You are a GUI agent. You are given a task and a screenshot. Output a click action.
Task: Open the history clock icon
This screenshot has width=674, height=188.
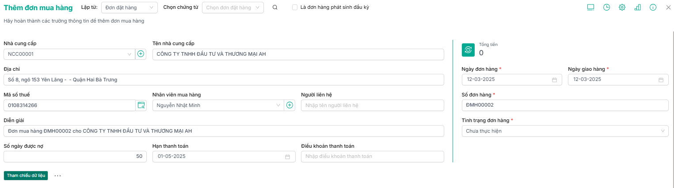tap(606, 8)
